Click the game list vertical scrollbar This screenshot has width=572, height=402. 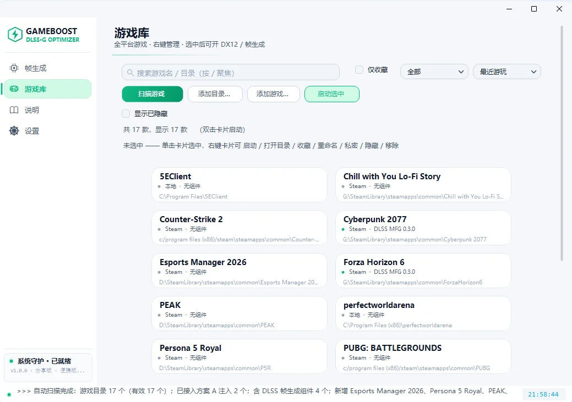(x=562, y=143)
